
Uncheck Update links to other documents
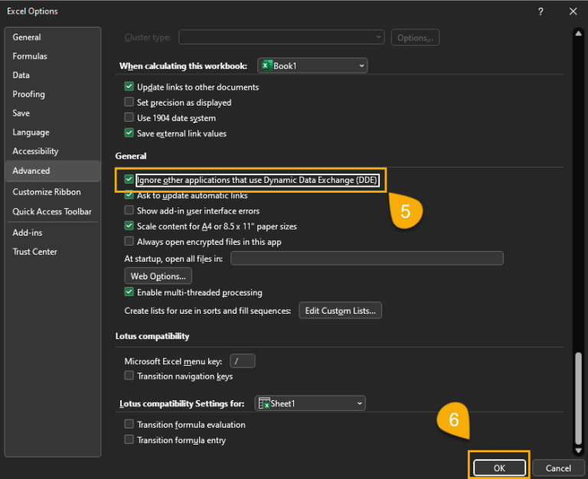click(x=129, y=87)
